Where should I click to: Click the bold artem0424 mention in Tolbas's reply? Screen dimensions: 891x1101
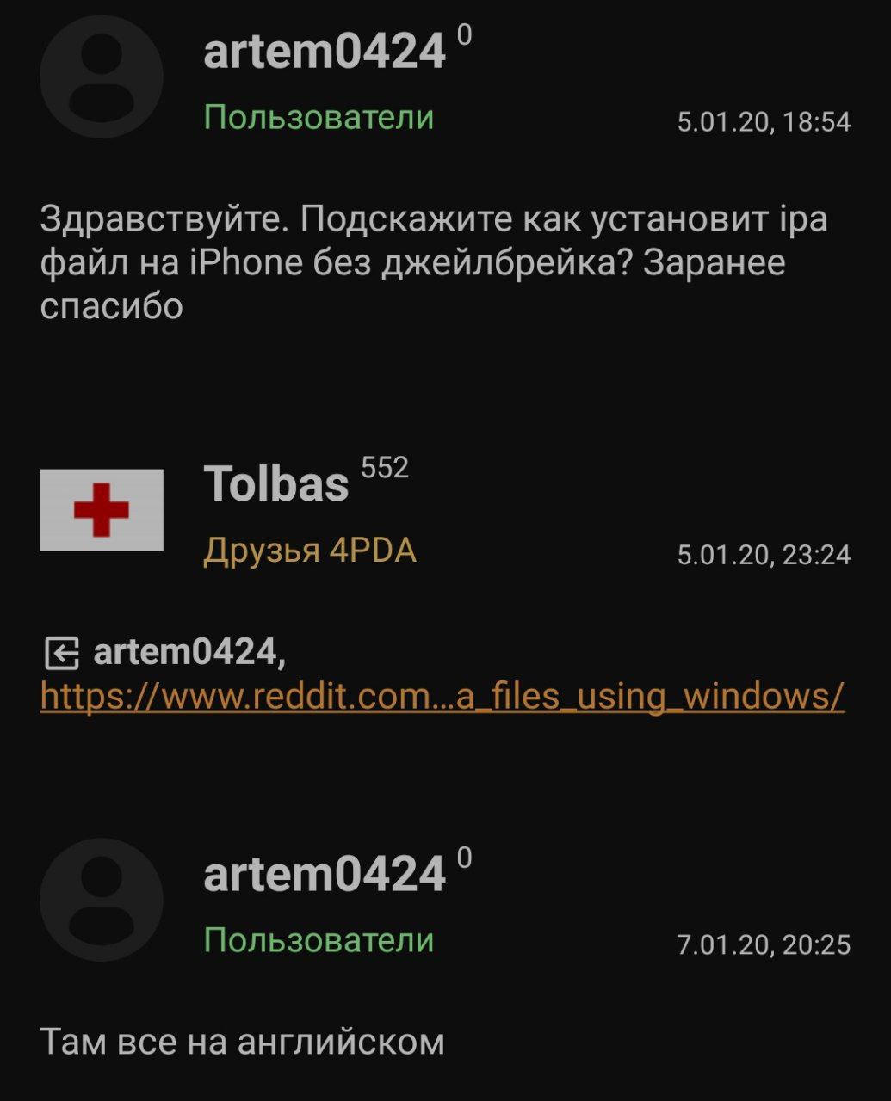[189, 652]
